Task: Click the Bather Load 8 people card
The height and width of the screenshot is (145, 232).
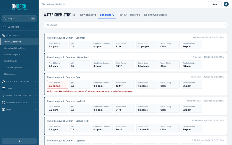Action: pos(147,108)
